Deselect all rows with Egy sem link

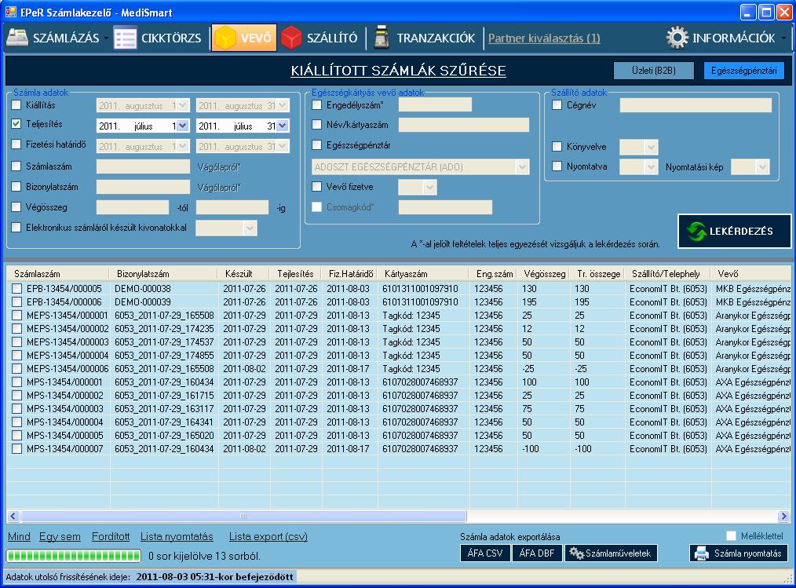[60, 536]
